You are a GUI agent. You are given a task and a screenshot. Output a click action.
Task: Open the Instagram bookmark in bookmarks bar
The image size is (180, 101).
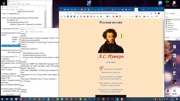coord(91,17)
